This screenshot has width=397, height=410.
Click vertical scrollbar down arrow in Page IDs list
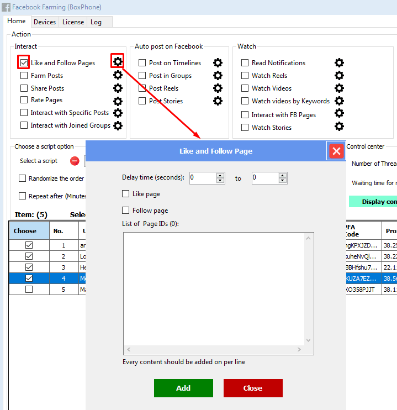pyautogui.click(x=309, y=340)
